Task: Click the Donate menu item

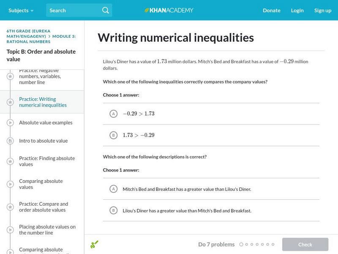Action: pos(271,10)
